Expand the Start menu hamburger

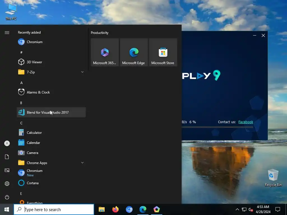(7, 32)
